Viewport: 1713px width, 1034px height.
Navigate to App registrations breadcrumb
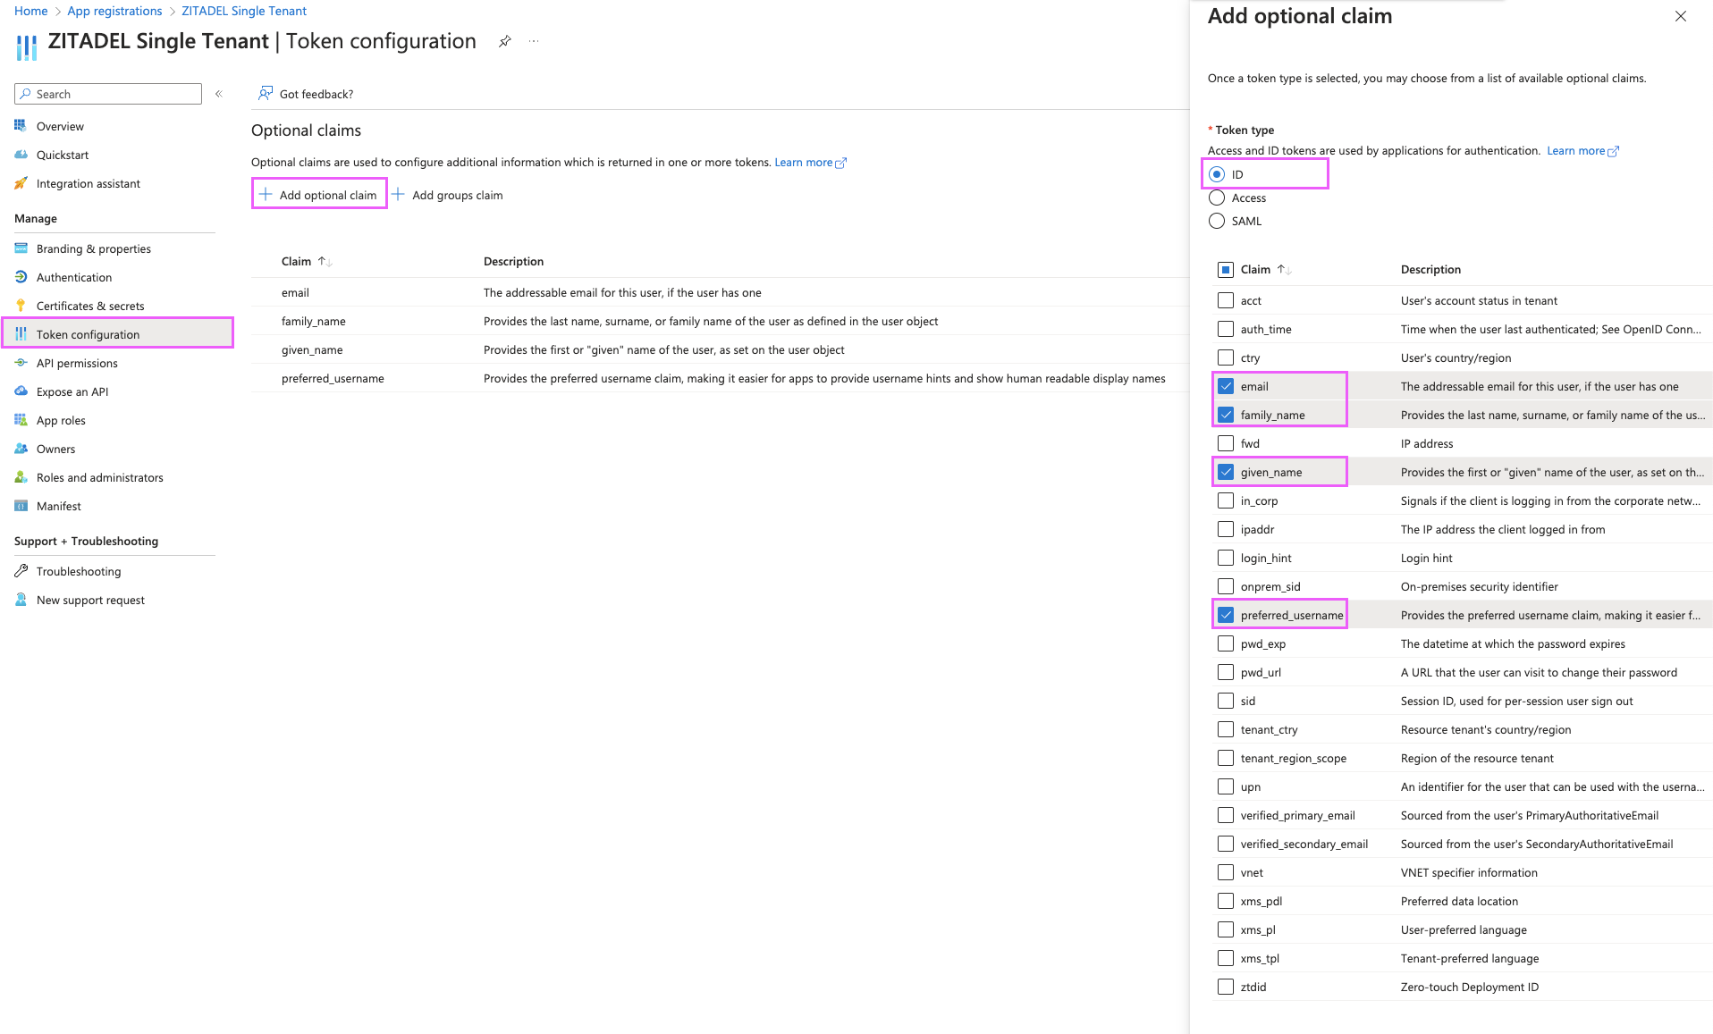pos(114,11)
